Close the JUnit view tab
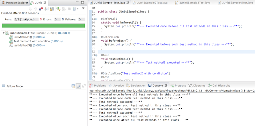The height and width of the screenshot is (126, 255). (x=45, y=3)
